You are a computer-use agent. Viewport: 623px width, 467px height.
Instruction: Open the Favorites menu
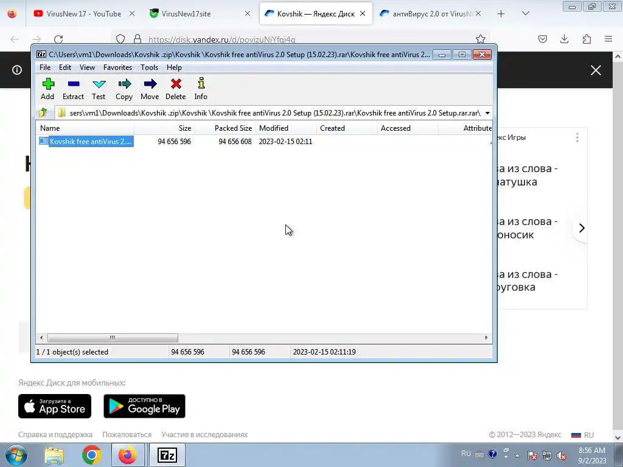coord(117,67)
